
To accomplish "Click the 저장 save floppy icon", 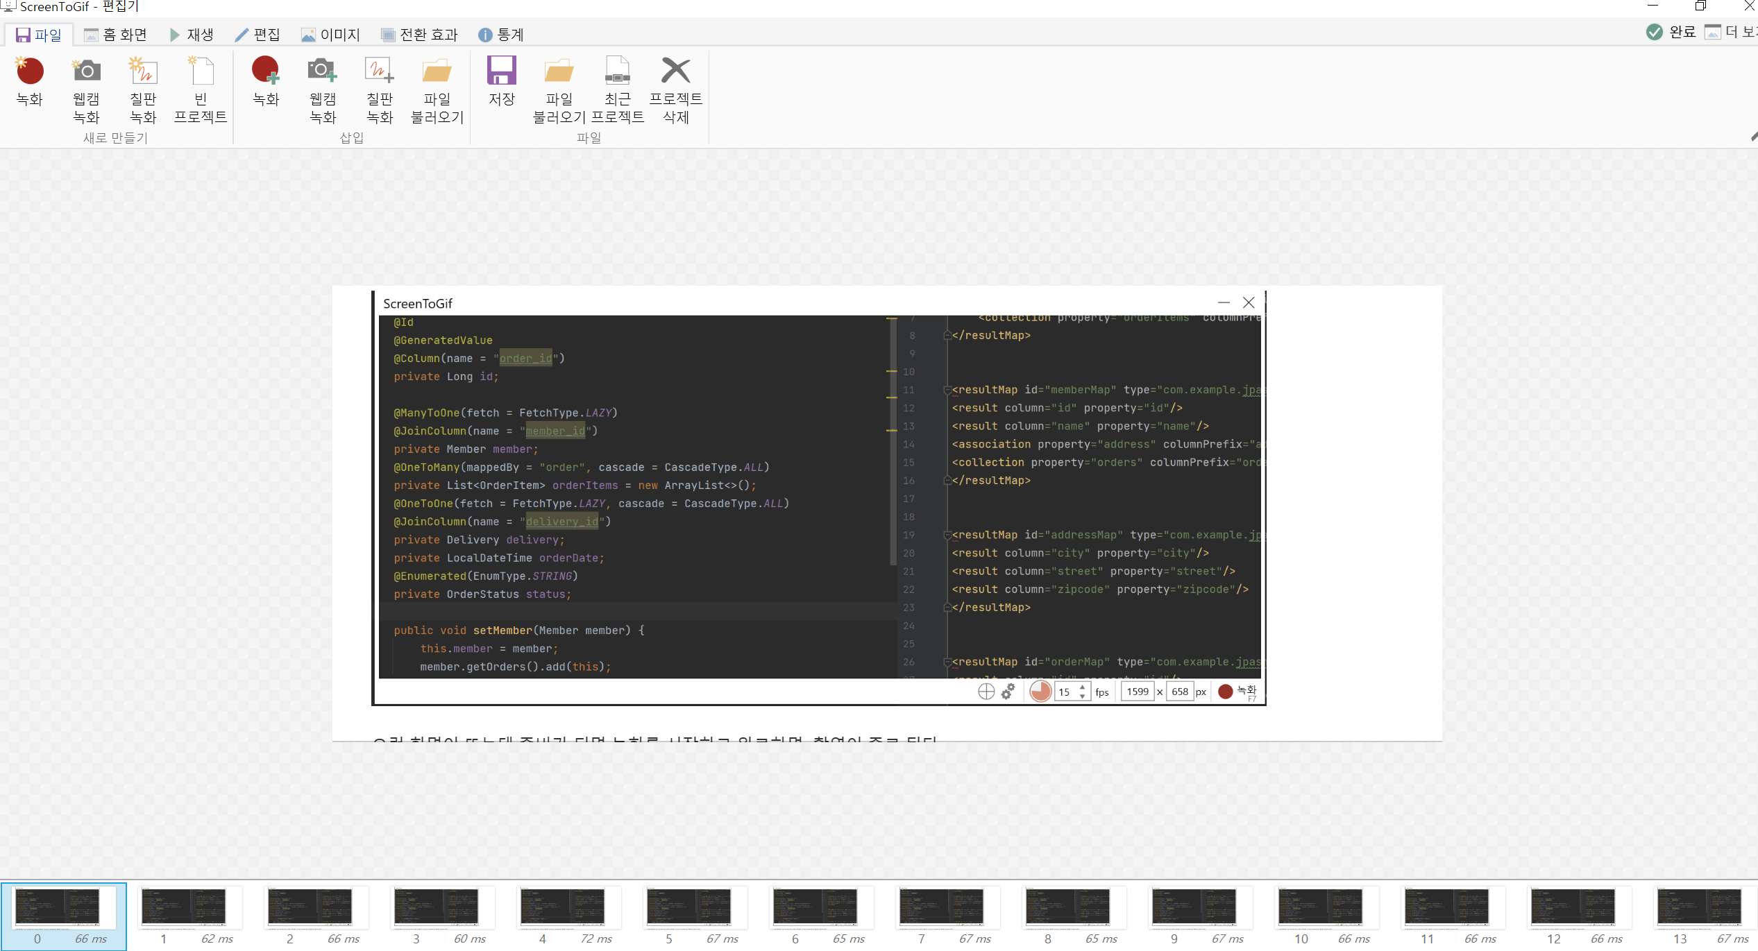I will point(501,71).
